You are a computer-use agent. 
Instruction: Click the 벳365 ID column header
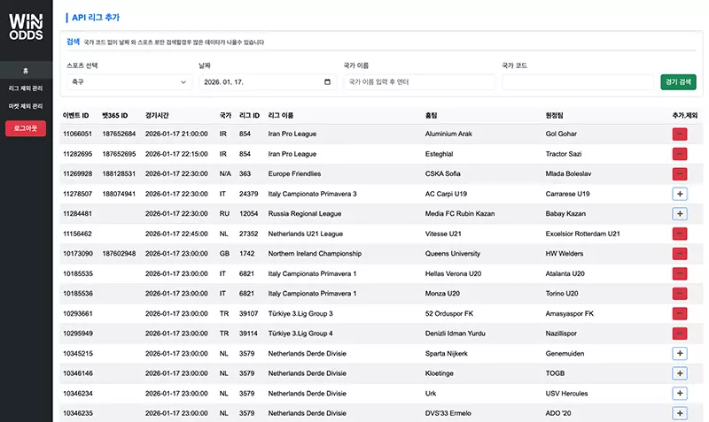[x=115, y=116]
